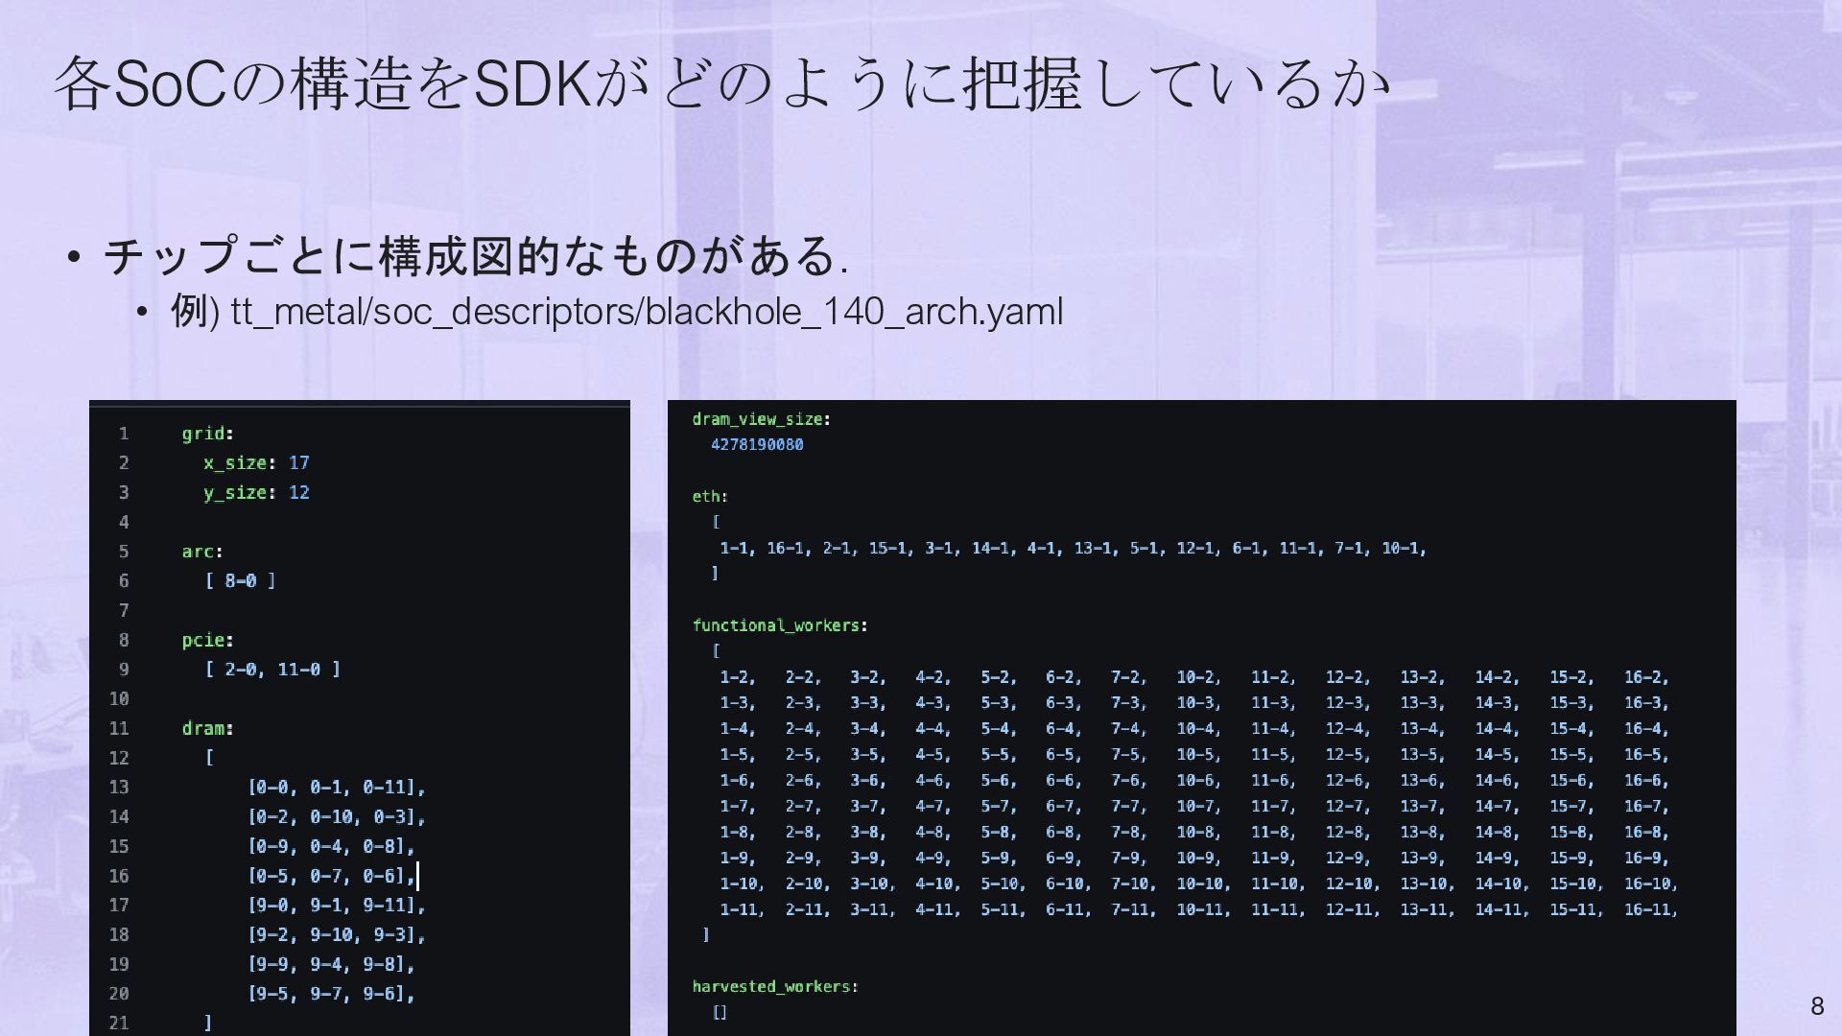Click the row '[0-9, 0-4, 0-8],'
1842x1036 pixels.
332,847
